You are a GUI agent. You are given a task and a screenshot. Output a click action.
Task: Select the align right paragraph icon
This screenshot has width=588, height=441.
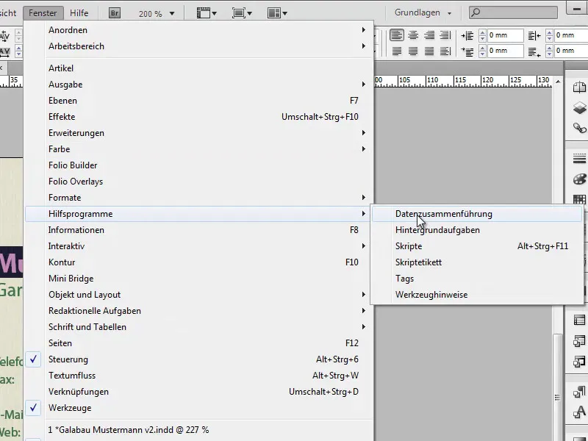point(429,35)
